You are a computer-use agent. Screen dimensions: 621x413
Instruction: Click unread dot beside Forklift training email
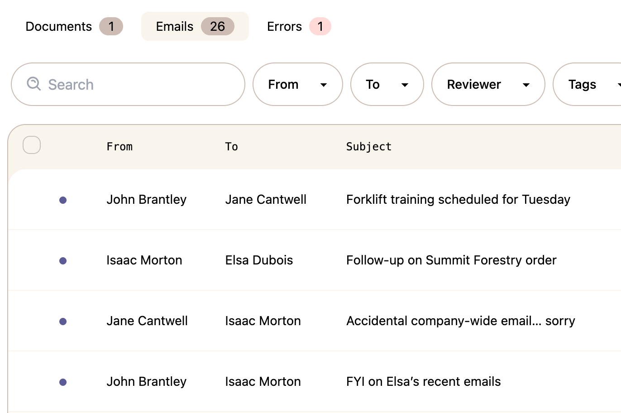(63, 200)
